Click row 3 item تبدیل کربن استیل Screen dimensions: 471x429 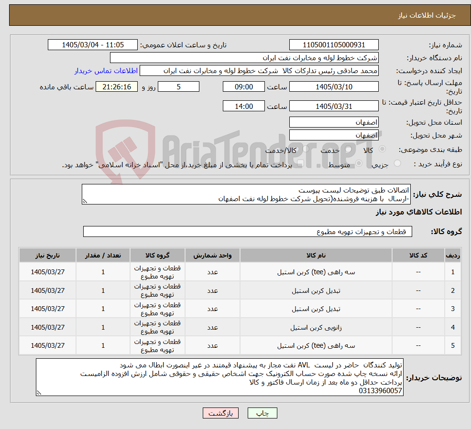click(316, 309)
